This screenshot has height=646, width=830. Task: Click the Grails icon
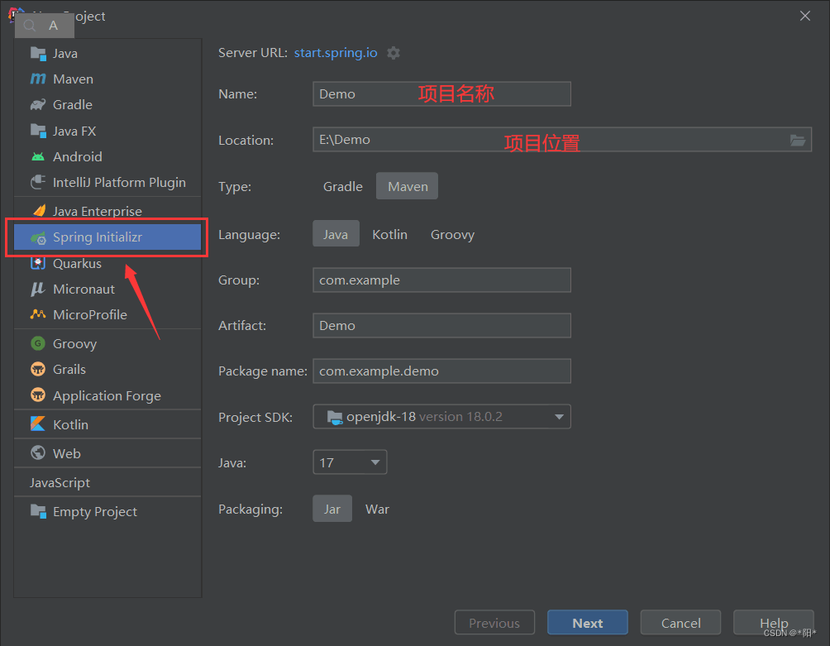38,369
